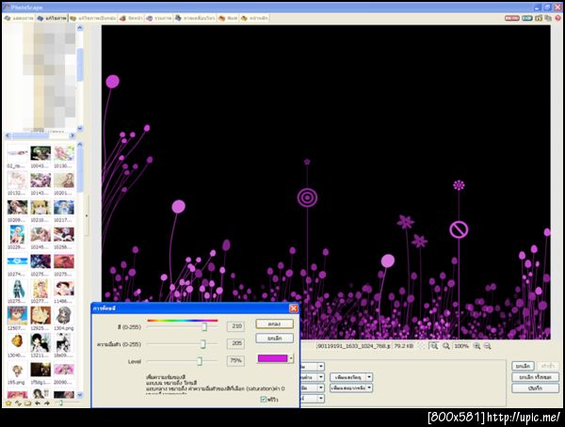The image size is (565, 427).
Task: Click the boxed zoom-fit magnifier icon
Action: [x=434, y=346]
